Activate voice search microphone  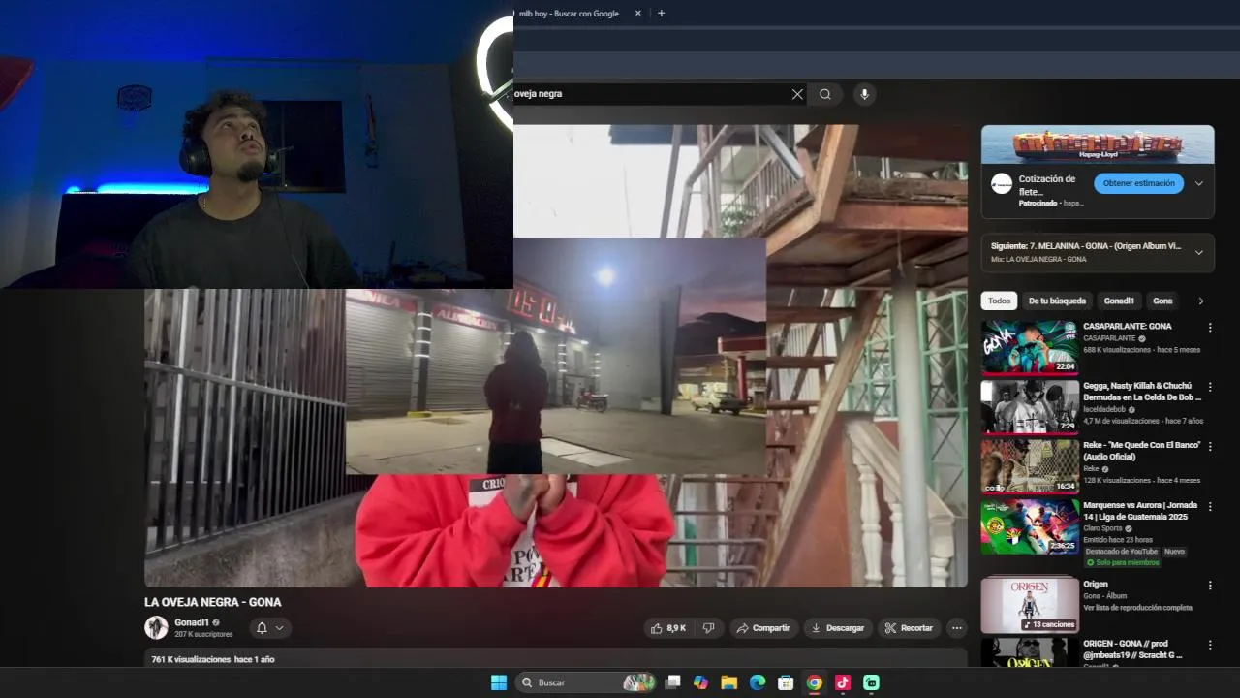tap(864, 94)
